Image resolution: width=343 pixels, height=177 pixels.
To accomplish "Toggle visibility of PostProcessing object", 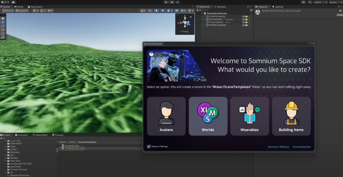I will click(246, 16).
